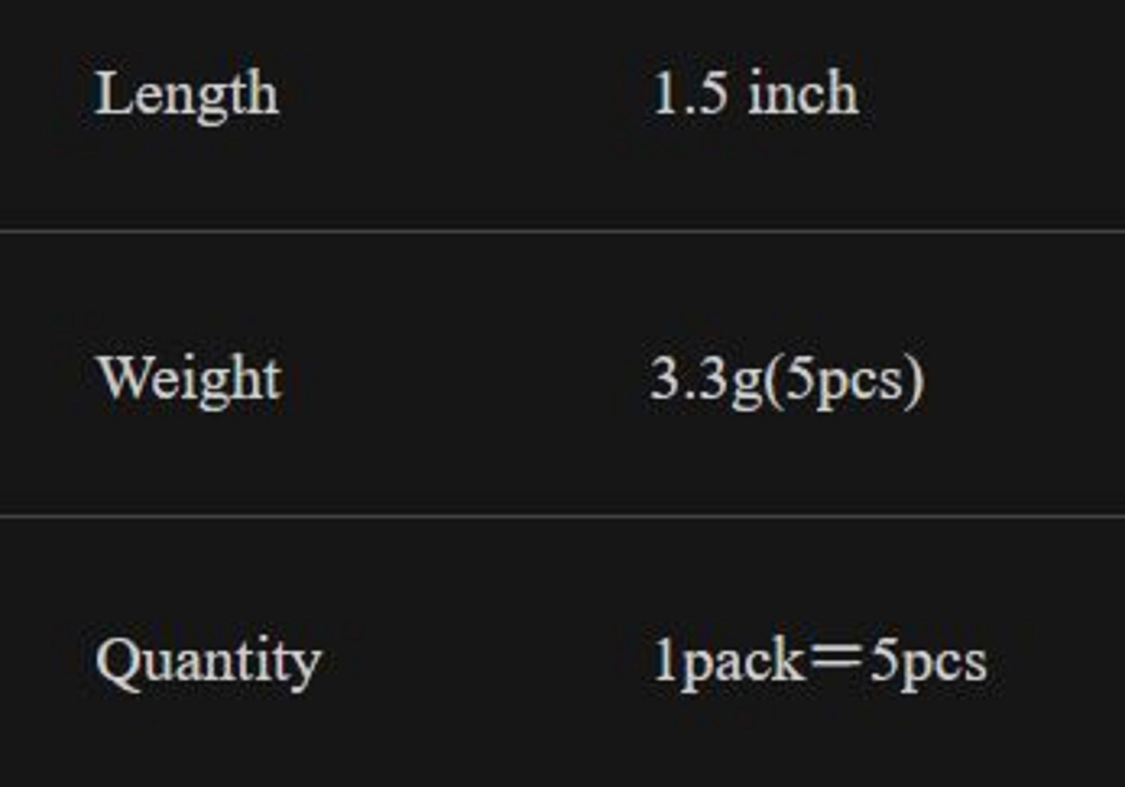Click the Quantity label
Viewport: 1125px width, 787px height.
[x=208, y=662]
